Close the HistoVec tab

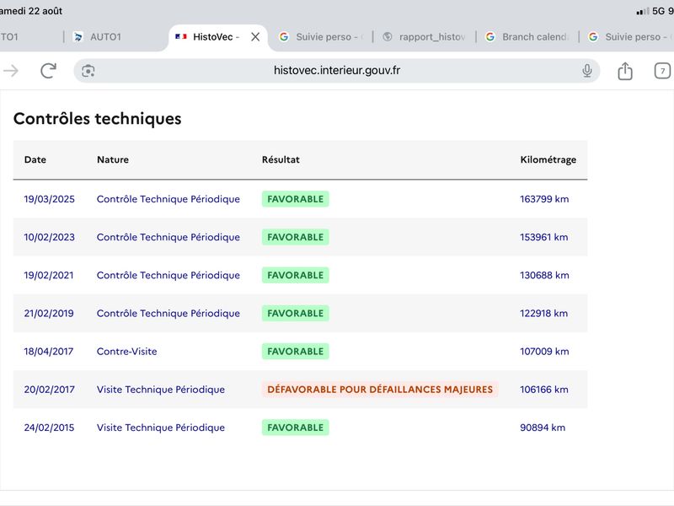(x=255, y=37)
